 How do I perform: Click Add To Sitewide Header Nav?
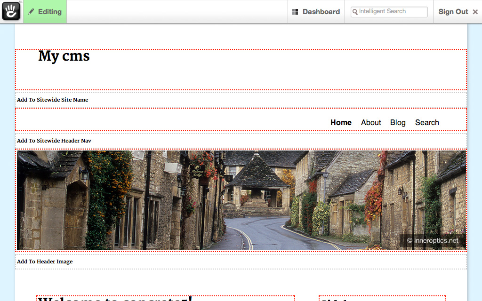(x=54, y=141)
